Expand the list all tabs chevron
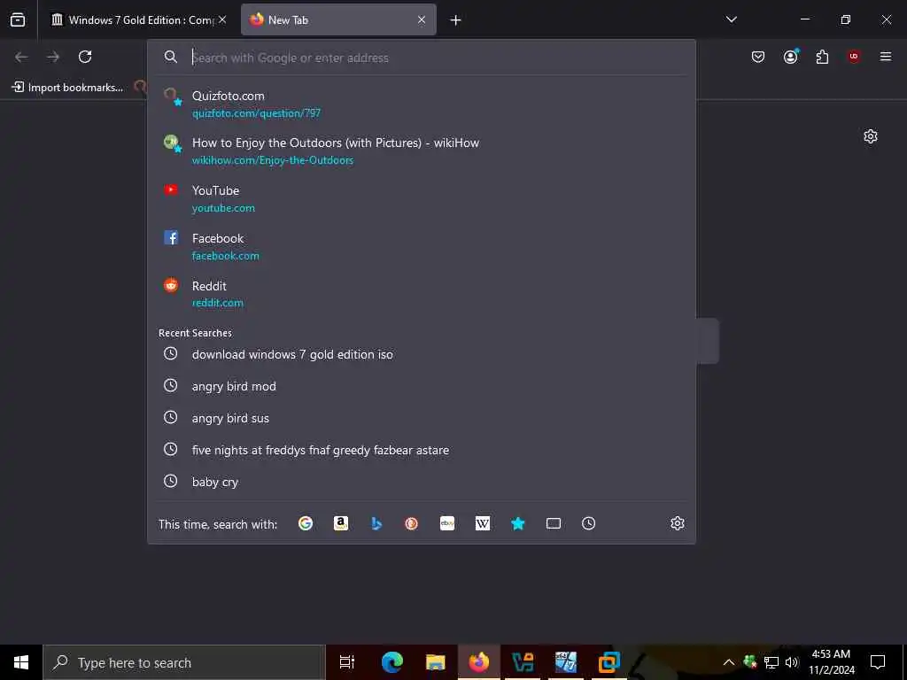 (731, 19)
